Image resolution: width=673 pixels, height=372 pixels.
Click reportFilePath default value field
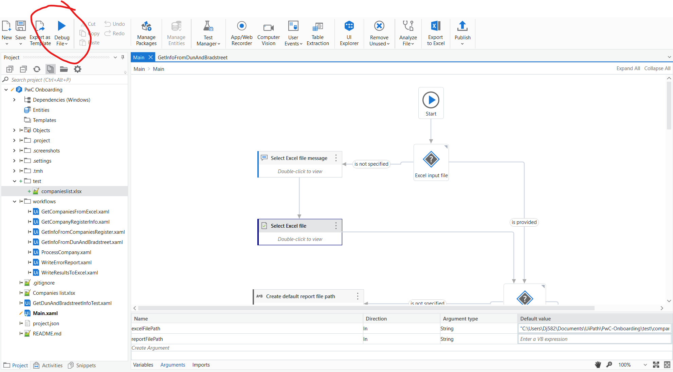point(594,339)
